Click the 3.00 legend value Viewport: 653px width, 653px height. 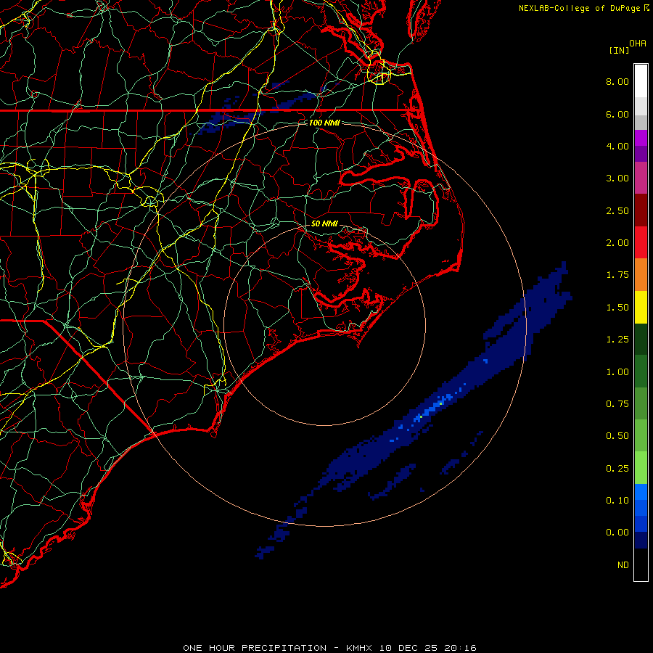617,178
